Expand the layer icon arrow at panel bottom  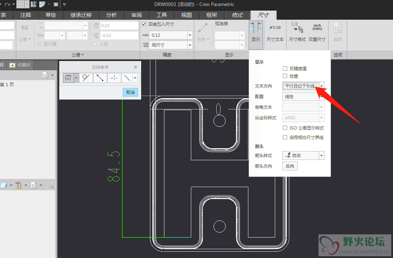point(11,186)
